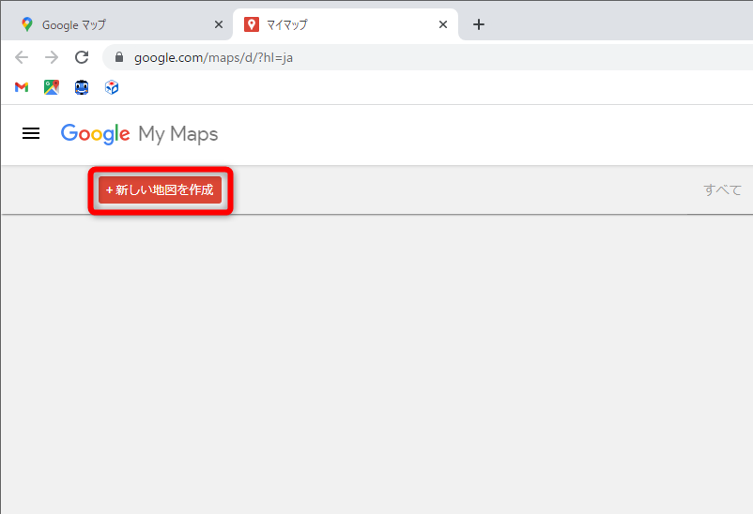This screenshot has width=753, height=514.
Task: Open the blue train face bookmark
Action: coord(82,87)
